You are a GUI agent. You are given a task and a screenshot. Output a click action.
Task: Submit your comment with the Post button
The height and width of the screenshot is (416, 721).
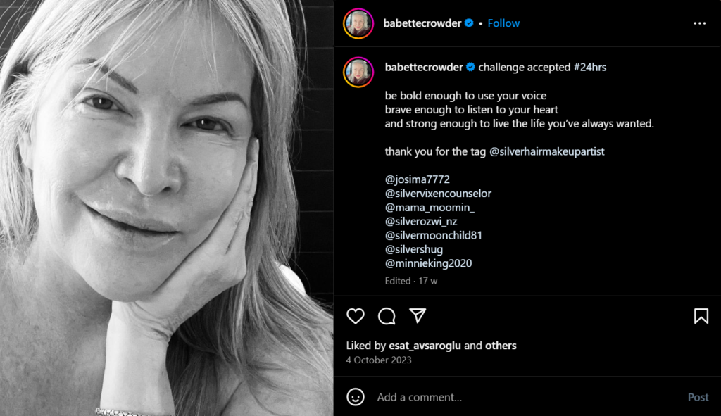698,397
